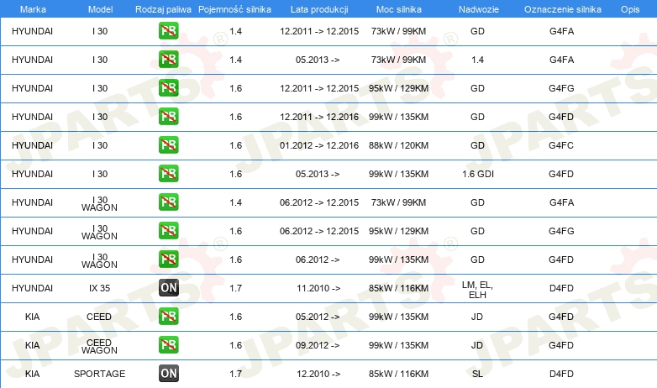Click the Nadwozie column header

(x=478, y=9)
